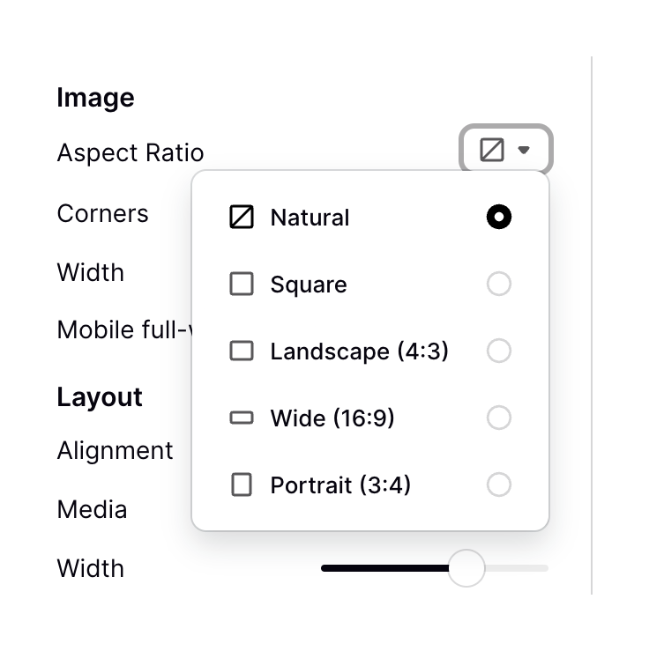This screenshot has height=651, width=649.
Task: Click the Landscape rectangle icon
Action: 241,351
